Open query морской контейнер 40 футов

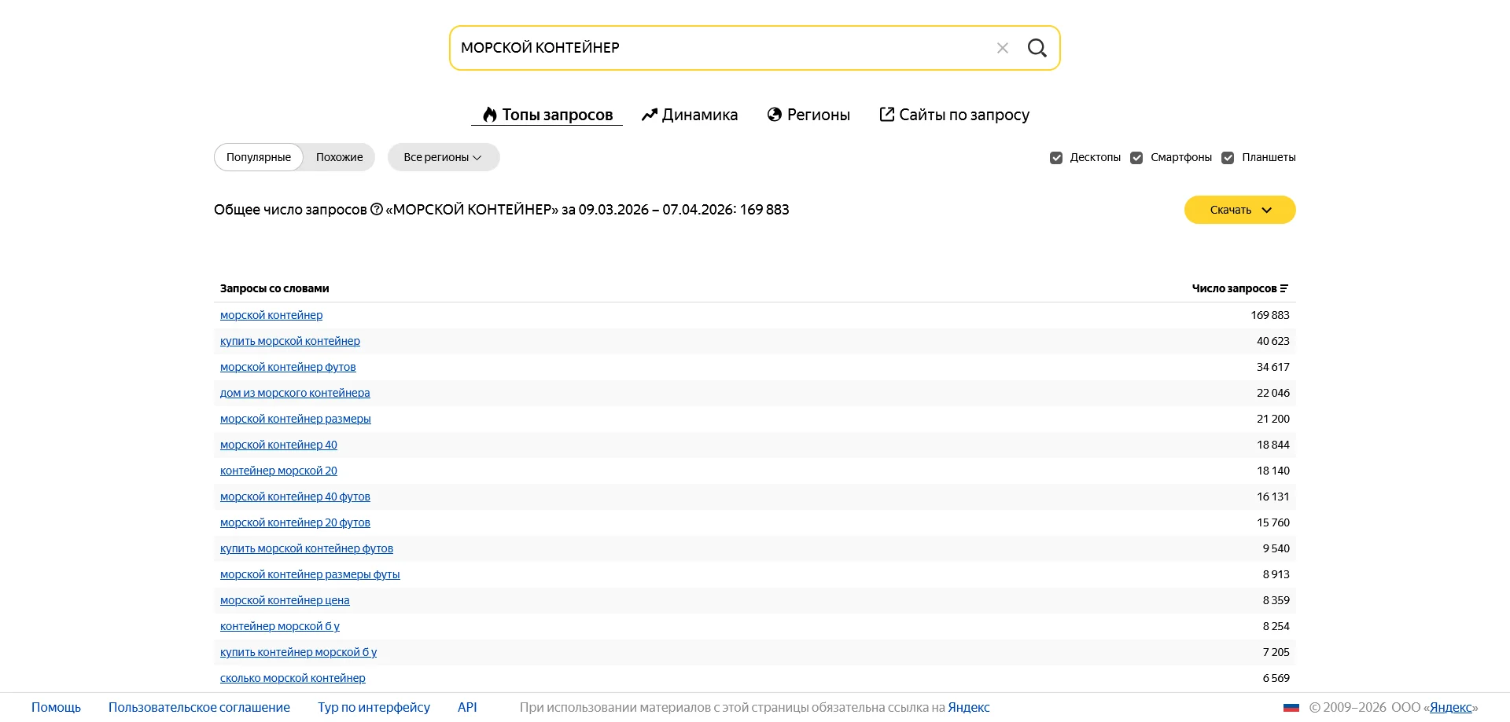click(295, 497)
